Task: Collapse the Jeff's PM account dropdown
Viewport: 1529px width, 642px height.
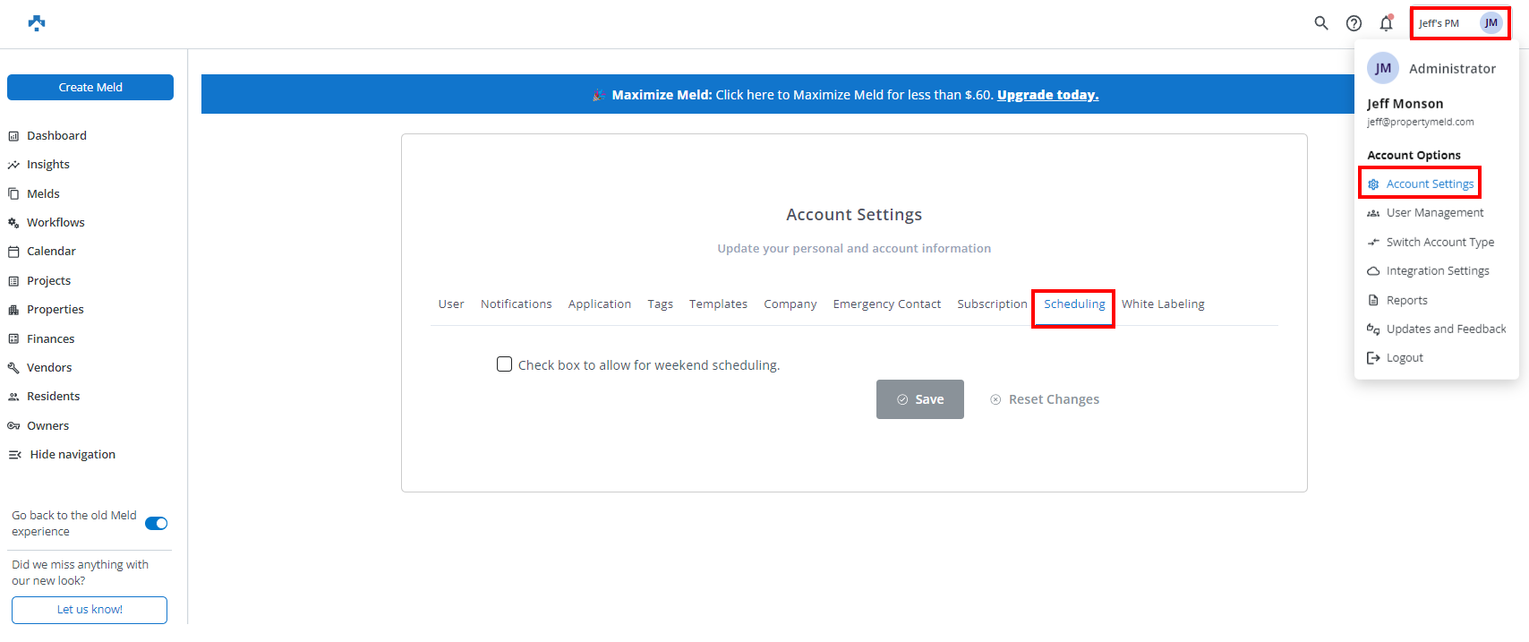Action: point(1459,23)
